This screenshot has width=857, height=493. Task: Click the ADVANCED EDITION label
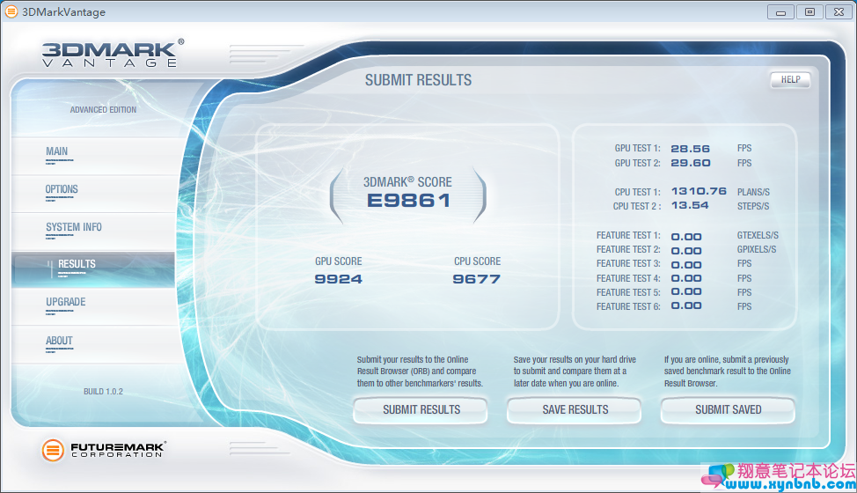click(103, 110)
